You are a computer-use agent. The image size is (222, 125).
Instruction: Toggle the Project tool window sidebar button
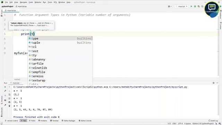pos(1,13)
